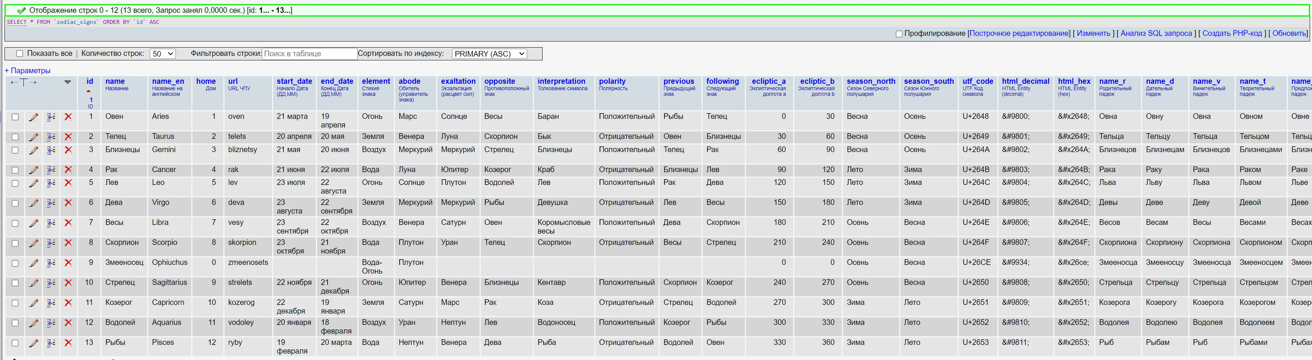
Task: Sort table by id column header
Action: click(x=90, y=81)
